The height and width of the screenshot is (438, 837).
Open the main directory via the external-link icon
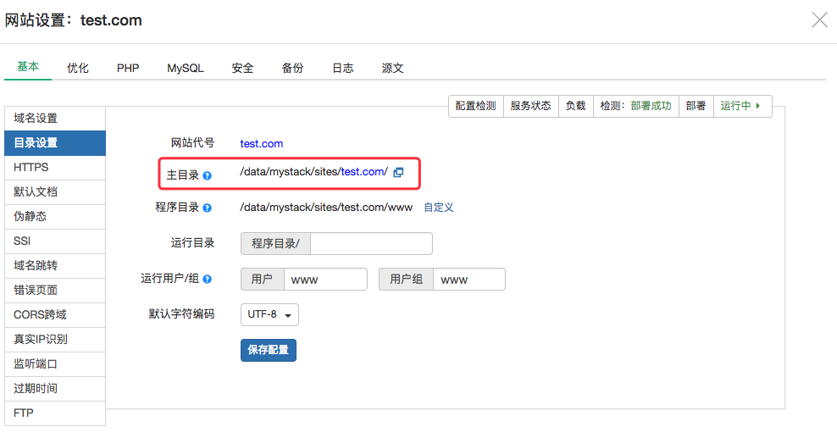tap(399, 172)
